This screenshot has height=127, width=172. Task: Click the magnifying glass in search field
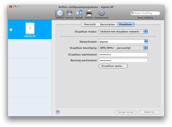[x=133, y=13]
